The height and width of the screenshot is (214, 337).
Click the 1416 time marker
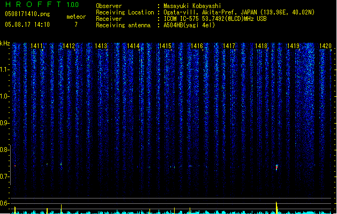click(x=197, y=46)
